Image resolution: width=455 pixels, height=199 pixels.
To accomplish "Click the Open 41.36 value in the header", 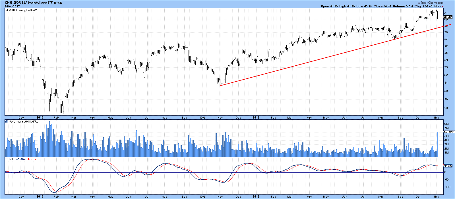I will tap(329, 6).
